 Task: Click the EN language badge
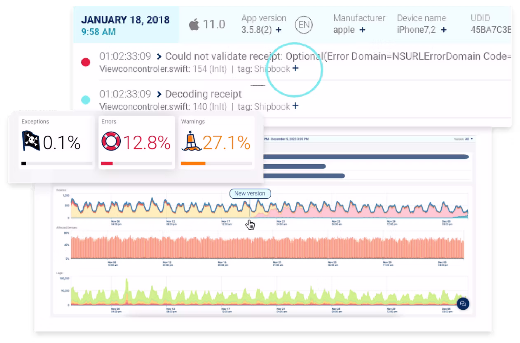(304, 25)
